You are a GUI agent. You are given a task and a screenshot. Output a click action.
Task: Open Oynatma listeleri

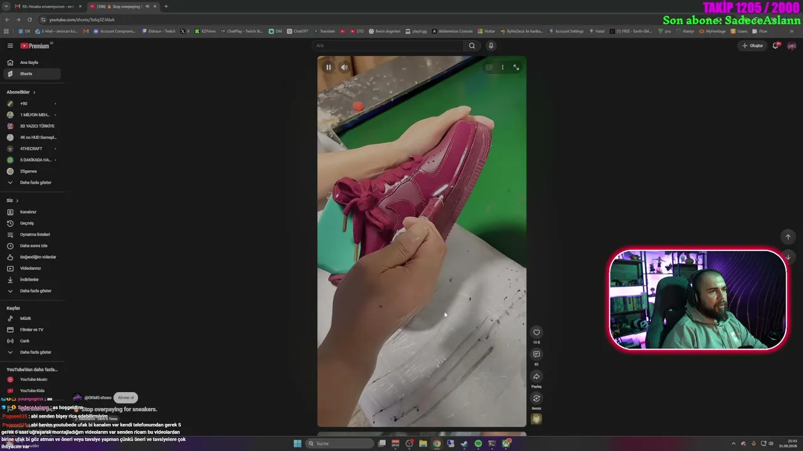(31, 234)
